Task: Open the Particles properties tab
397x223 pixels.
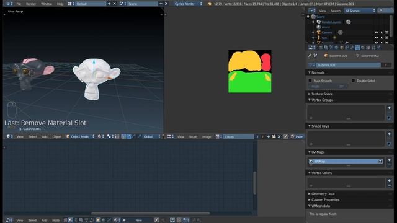Action: [373, 47]
